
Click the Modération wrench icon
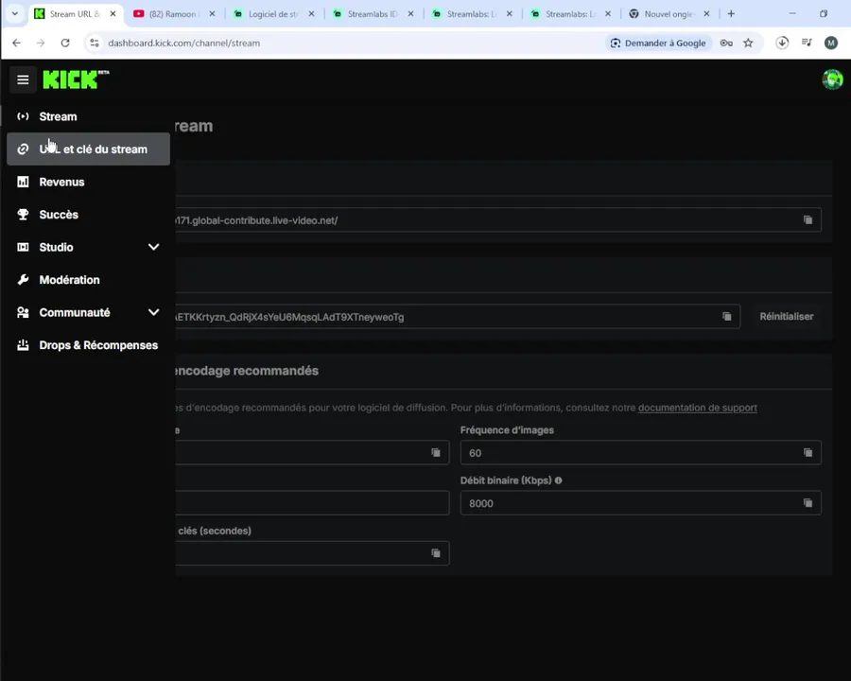23,280
